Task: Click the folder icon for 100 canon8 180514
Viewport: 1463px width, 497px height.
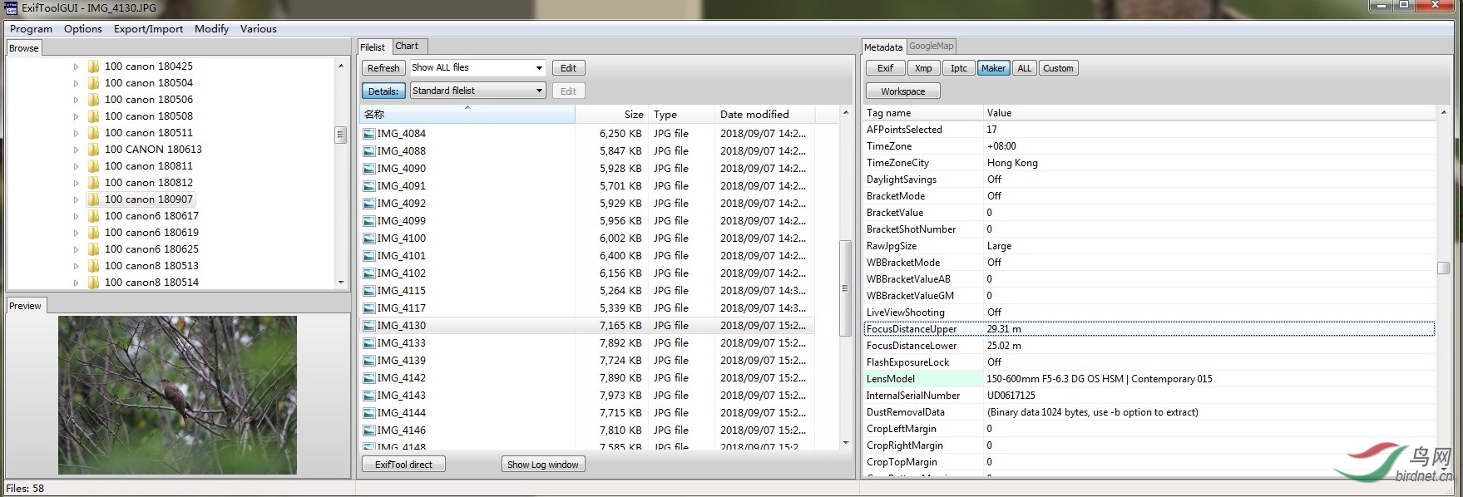Action: 93,283
